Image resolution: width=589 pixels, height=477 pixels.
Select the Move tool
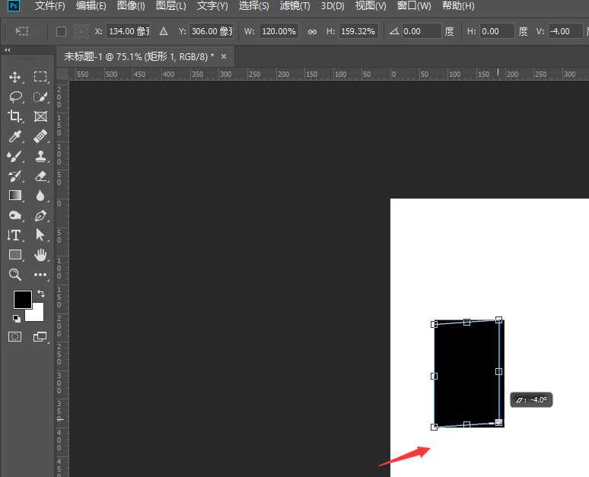pyautogui.click(x=14, y=78)
